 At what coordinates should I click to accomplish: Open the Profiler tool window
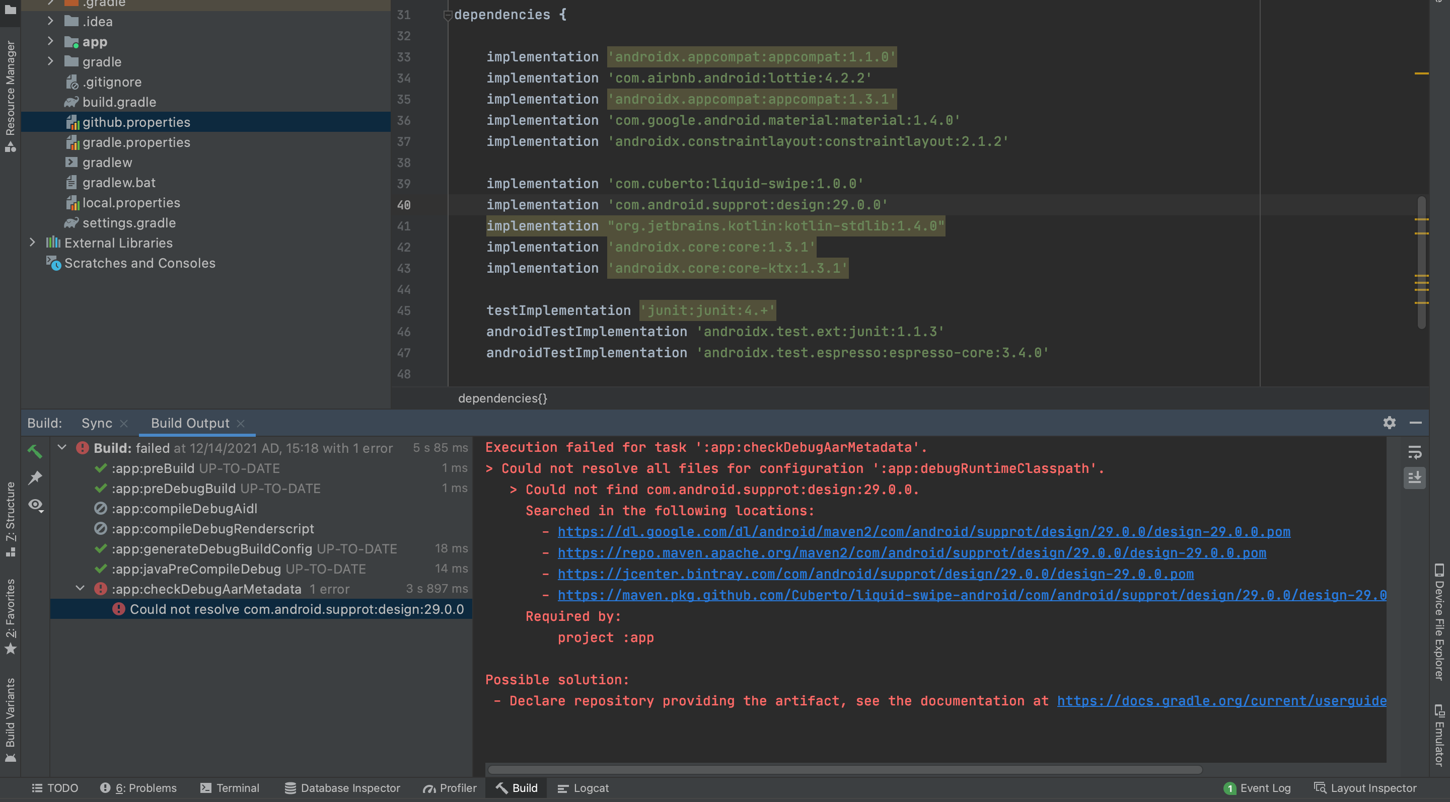[450, 788]
